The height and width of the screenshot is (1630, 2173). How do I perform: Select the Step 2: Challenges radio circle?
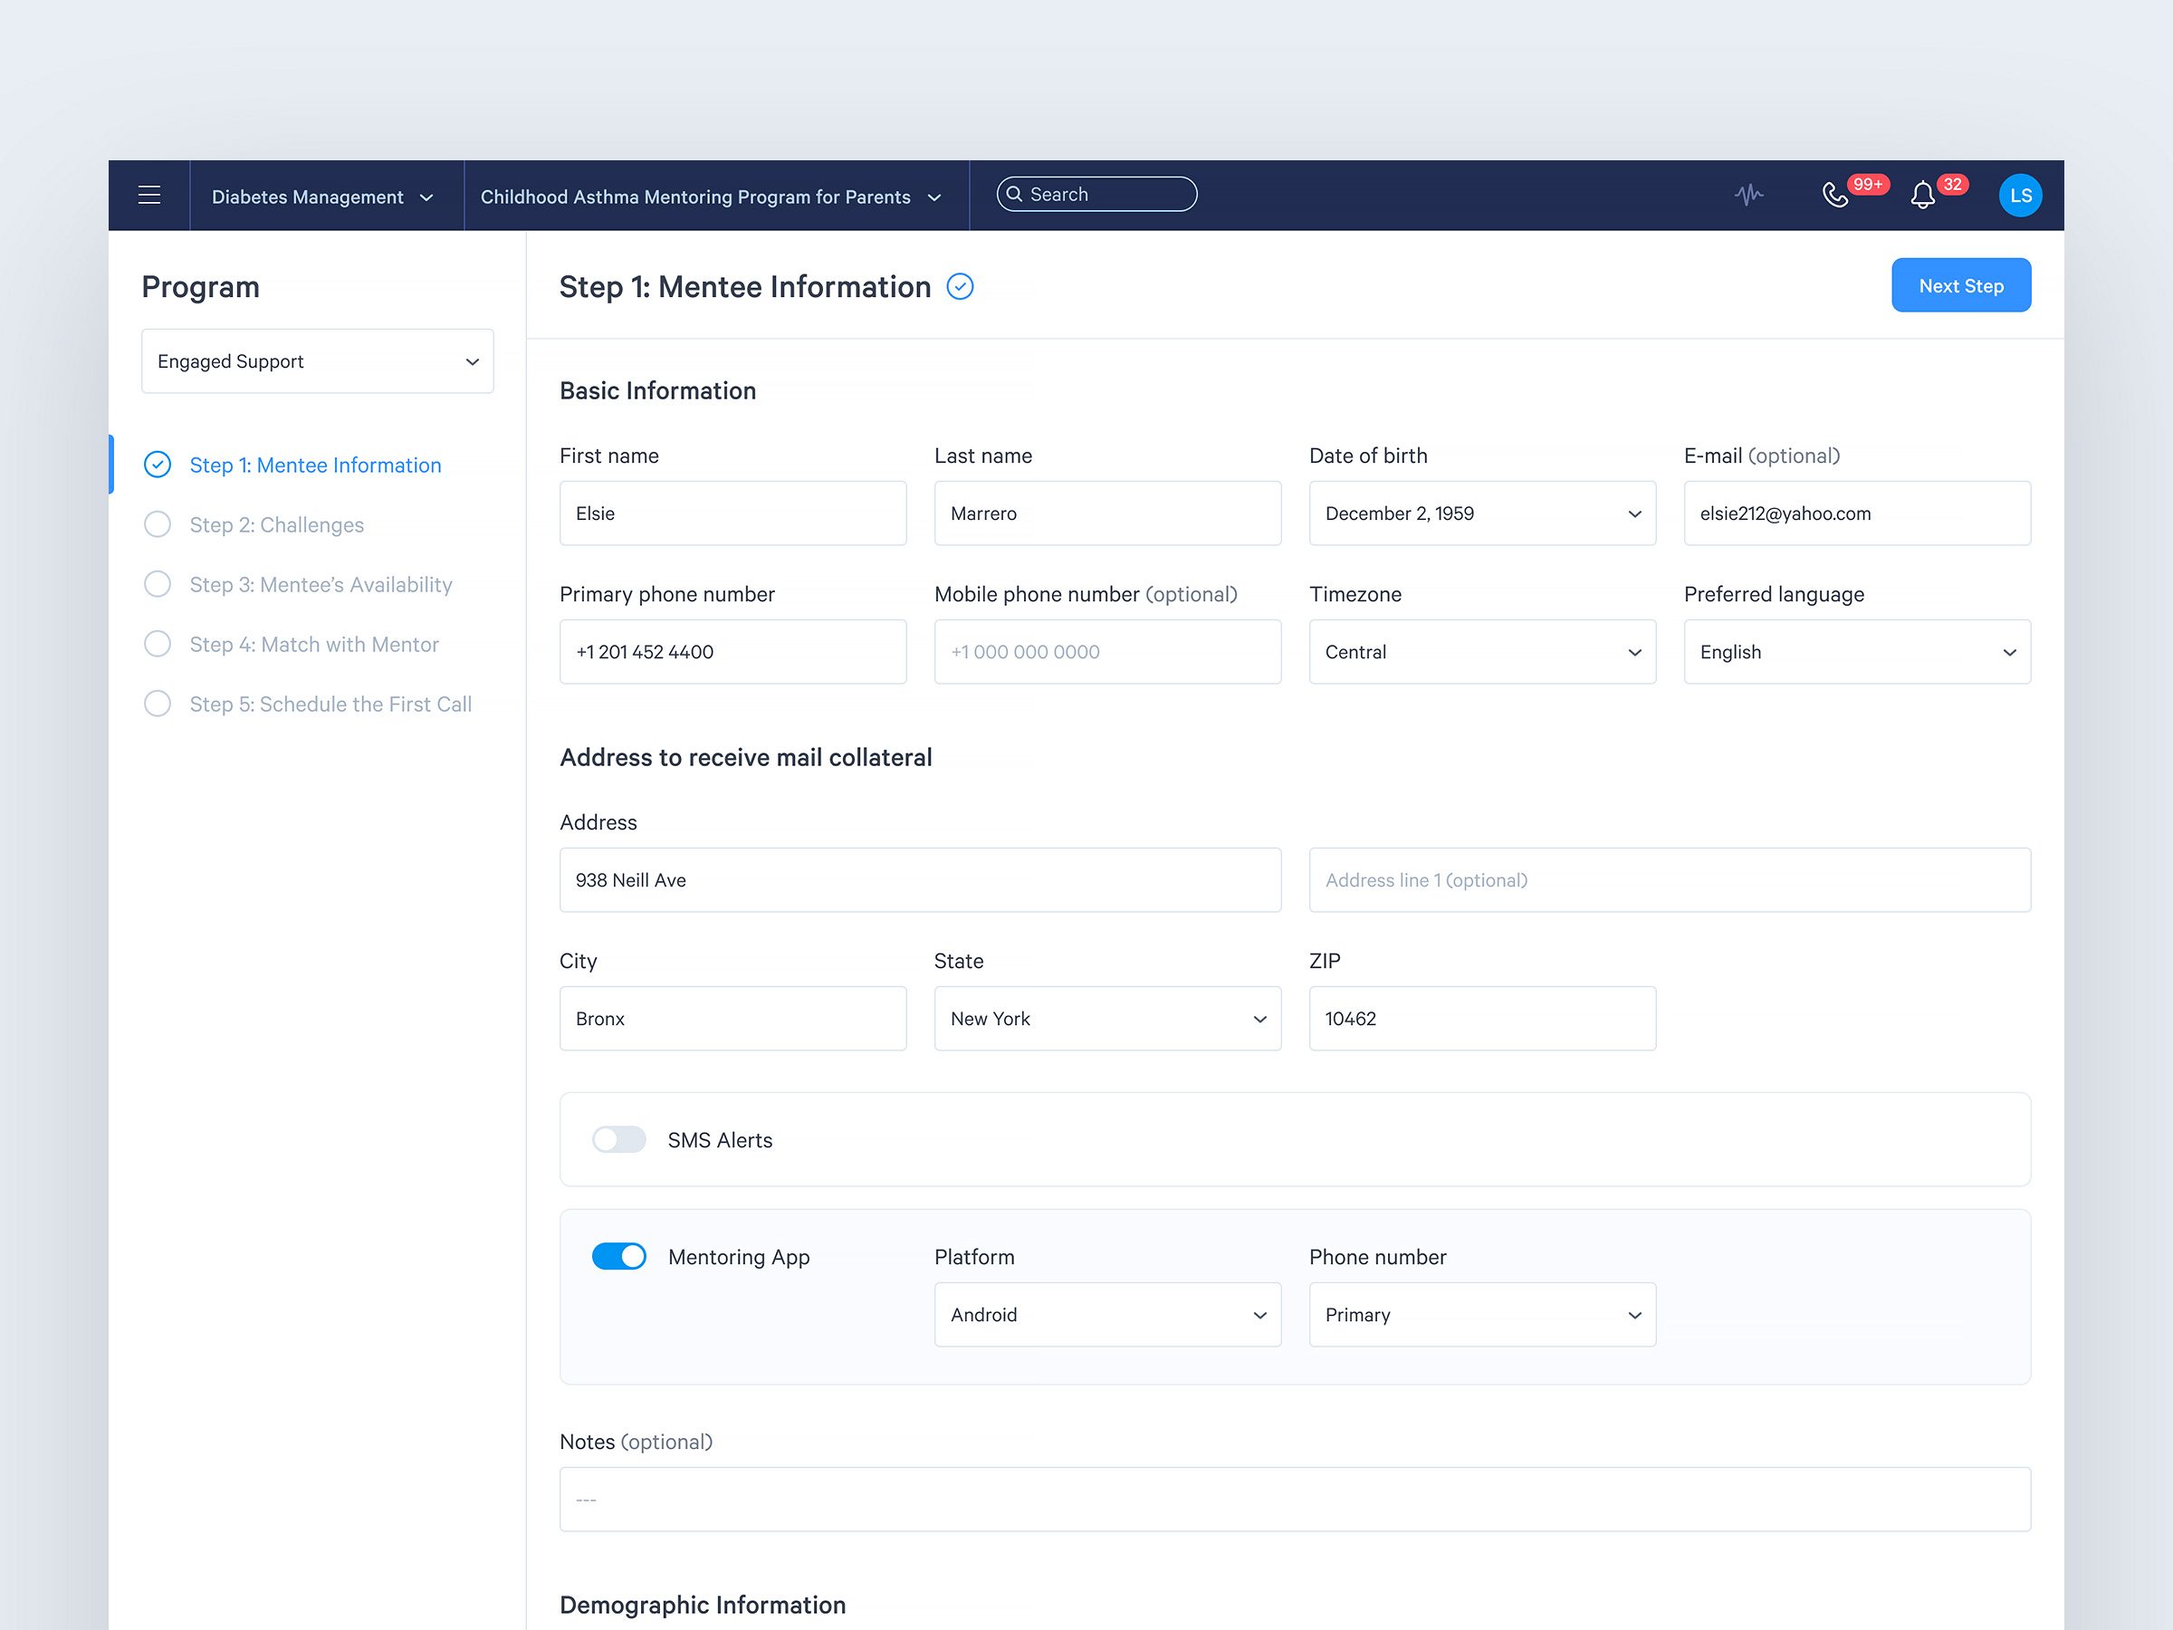click(x=158, y=524)
